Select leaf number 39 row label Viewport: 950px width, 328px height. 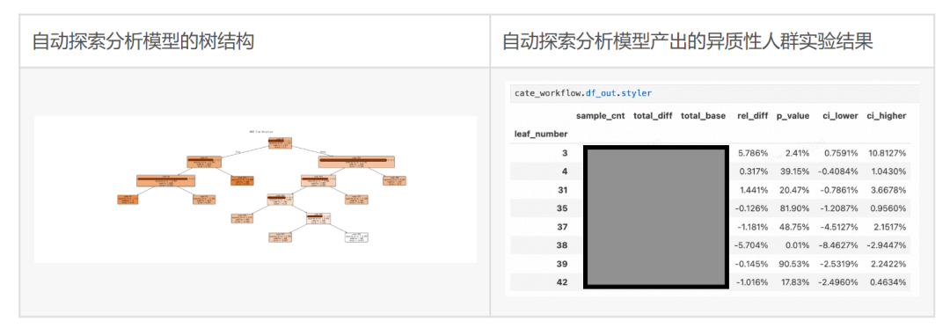tap(562, 264)
